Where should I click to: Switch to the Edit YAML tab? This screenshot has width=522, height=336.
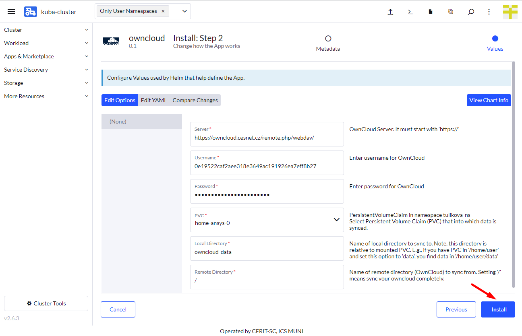(x=154, y=100)
